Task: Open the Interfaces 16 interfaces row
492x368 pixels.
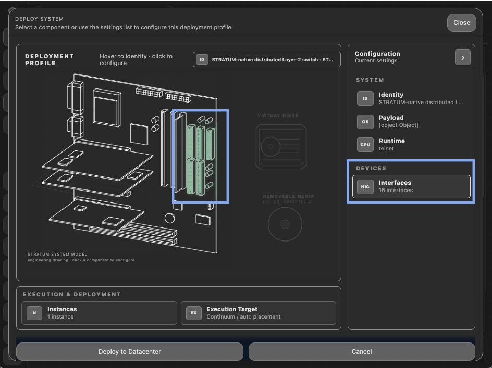Action: click(411, 187)
